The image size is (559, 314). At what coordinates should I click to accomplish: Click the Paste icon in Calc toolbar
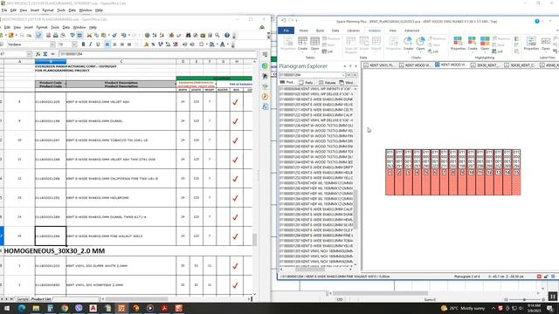(x=104, y=35)
